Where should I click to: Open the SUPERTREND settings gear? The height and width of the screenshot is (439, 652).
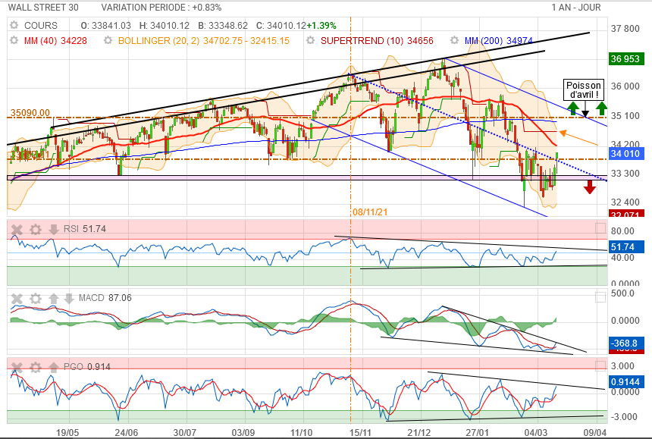(310, 40)
